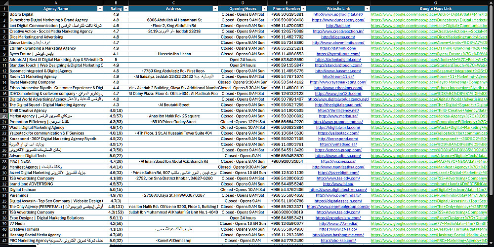Select column G header

pyautogui.click(x=435, y=3)
